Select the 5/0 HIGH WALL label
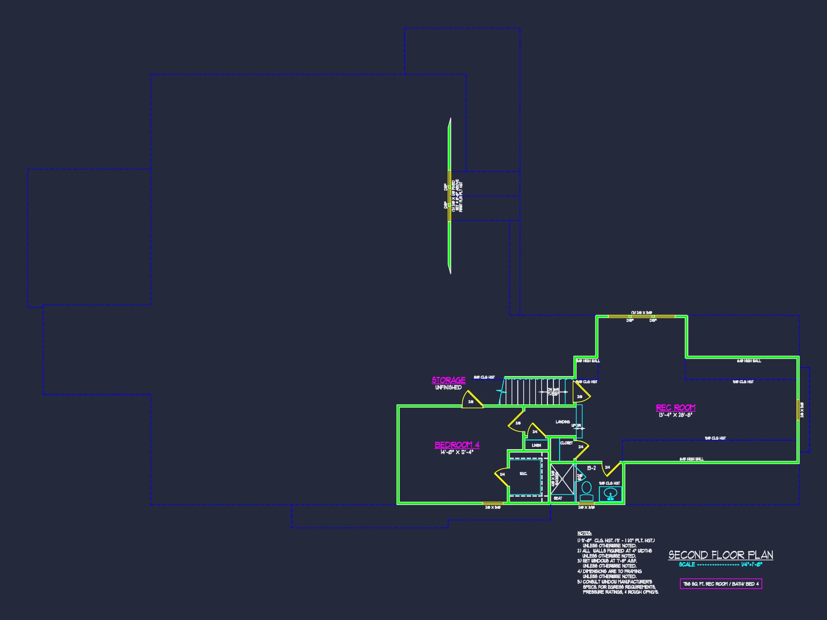This screenshot has height=620, width=827. [x=588, y=361]
